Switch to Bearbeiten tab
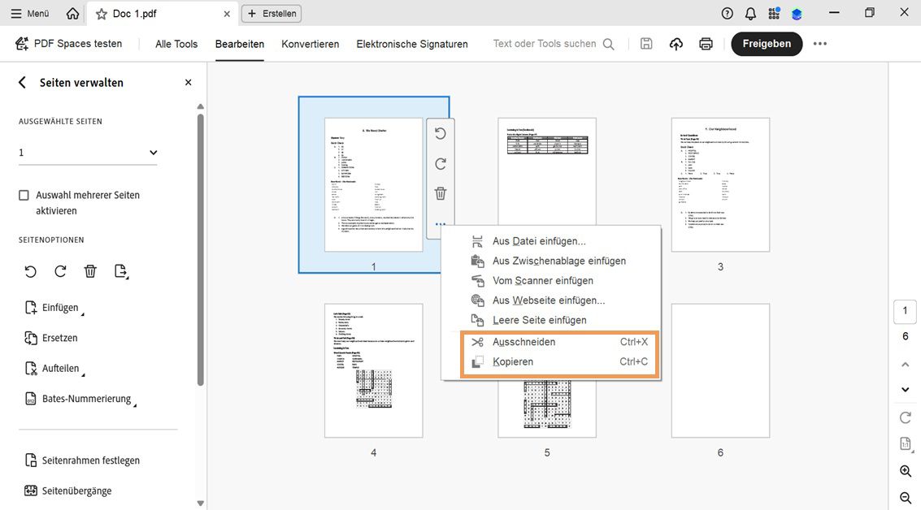Image resolution: width=921 pixels, height=510 pixels. coord(240,44)
